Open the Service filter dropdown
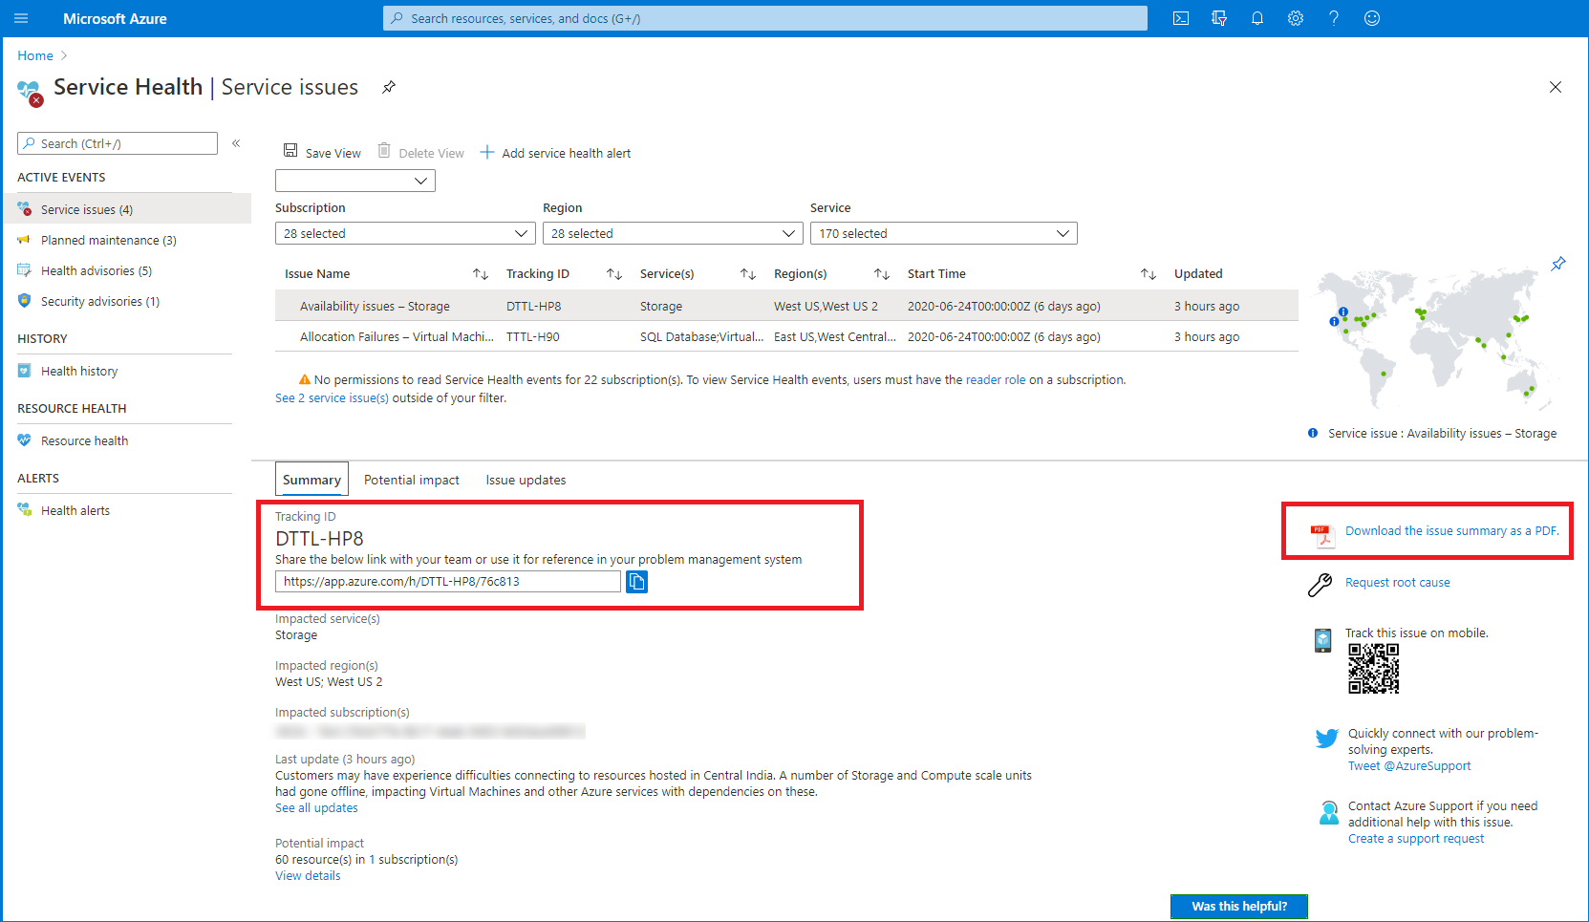 pyautogui.click(x=943, y=233)
